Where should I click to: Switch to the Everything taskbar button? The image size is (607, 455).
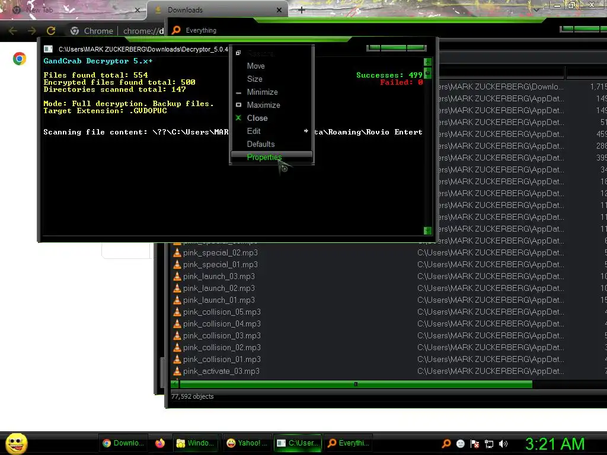pos(348,443)
